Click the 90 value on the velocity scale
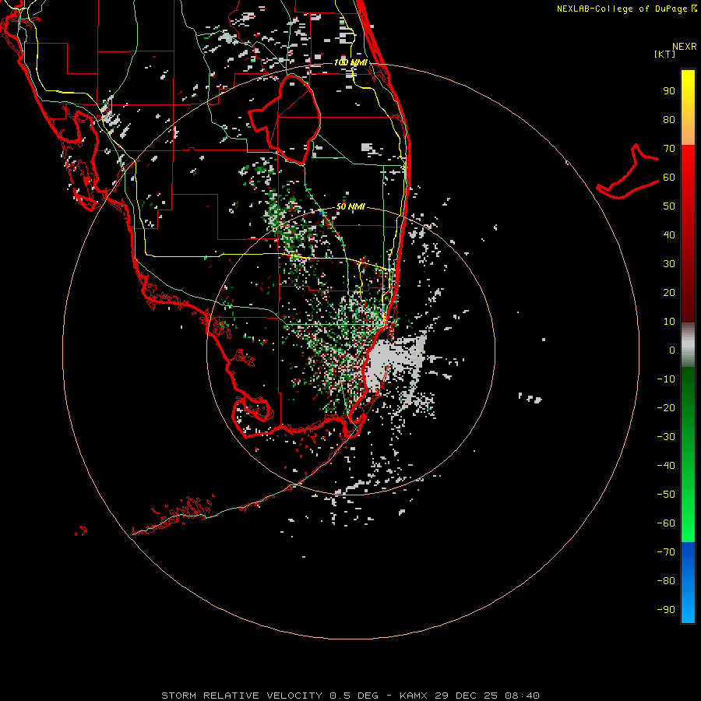The width and height of the screenshot is (701, 701). (669, 91)
